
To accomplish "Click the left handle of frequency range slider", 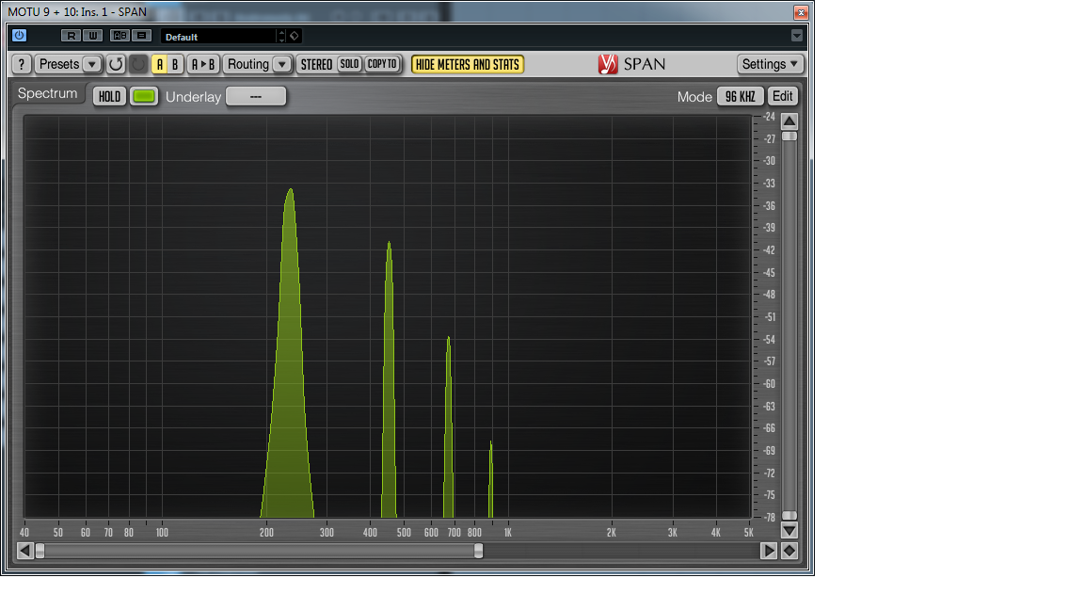I will [40, 551].
